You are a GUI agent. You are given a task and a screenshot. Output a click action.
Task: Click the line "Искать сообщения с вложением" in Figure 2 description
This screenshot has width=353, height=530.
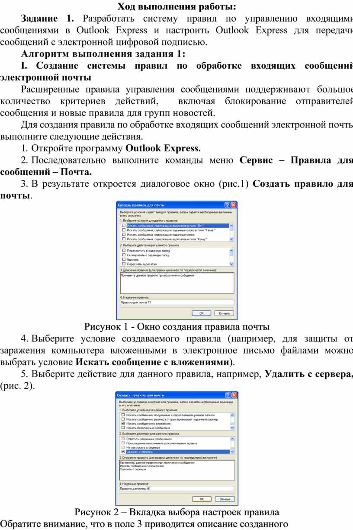141,466
